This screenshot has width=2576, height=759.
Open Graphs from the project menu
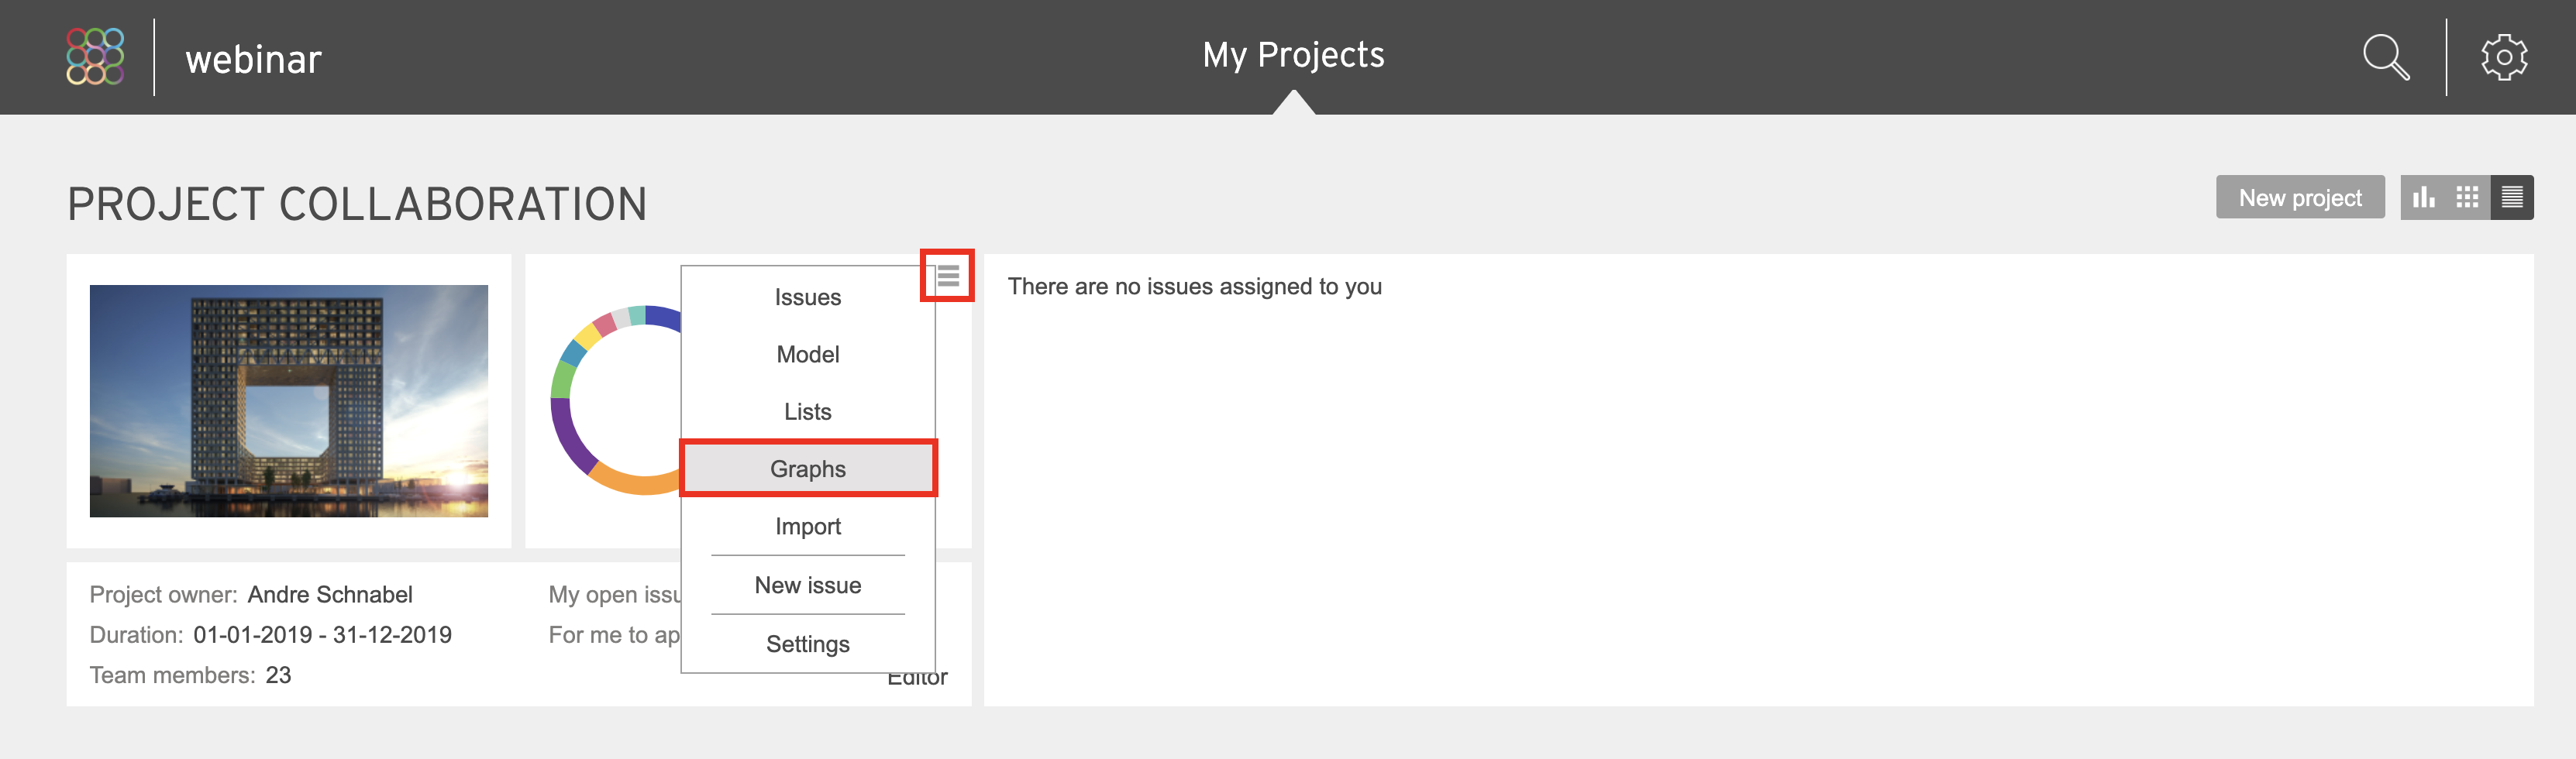(x=808, y=468)
